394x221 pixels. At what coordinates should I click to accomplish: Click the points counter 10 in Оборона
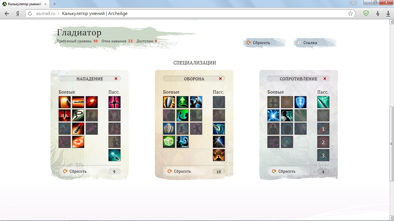tap(219, 172)
